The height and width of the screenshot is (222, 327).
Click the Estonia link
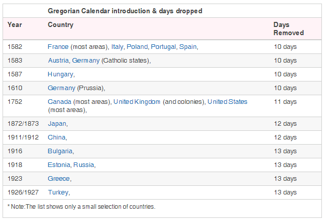pos(59,165)
